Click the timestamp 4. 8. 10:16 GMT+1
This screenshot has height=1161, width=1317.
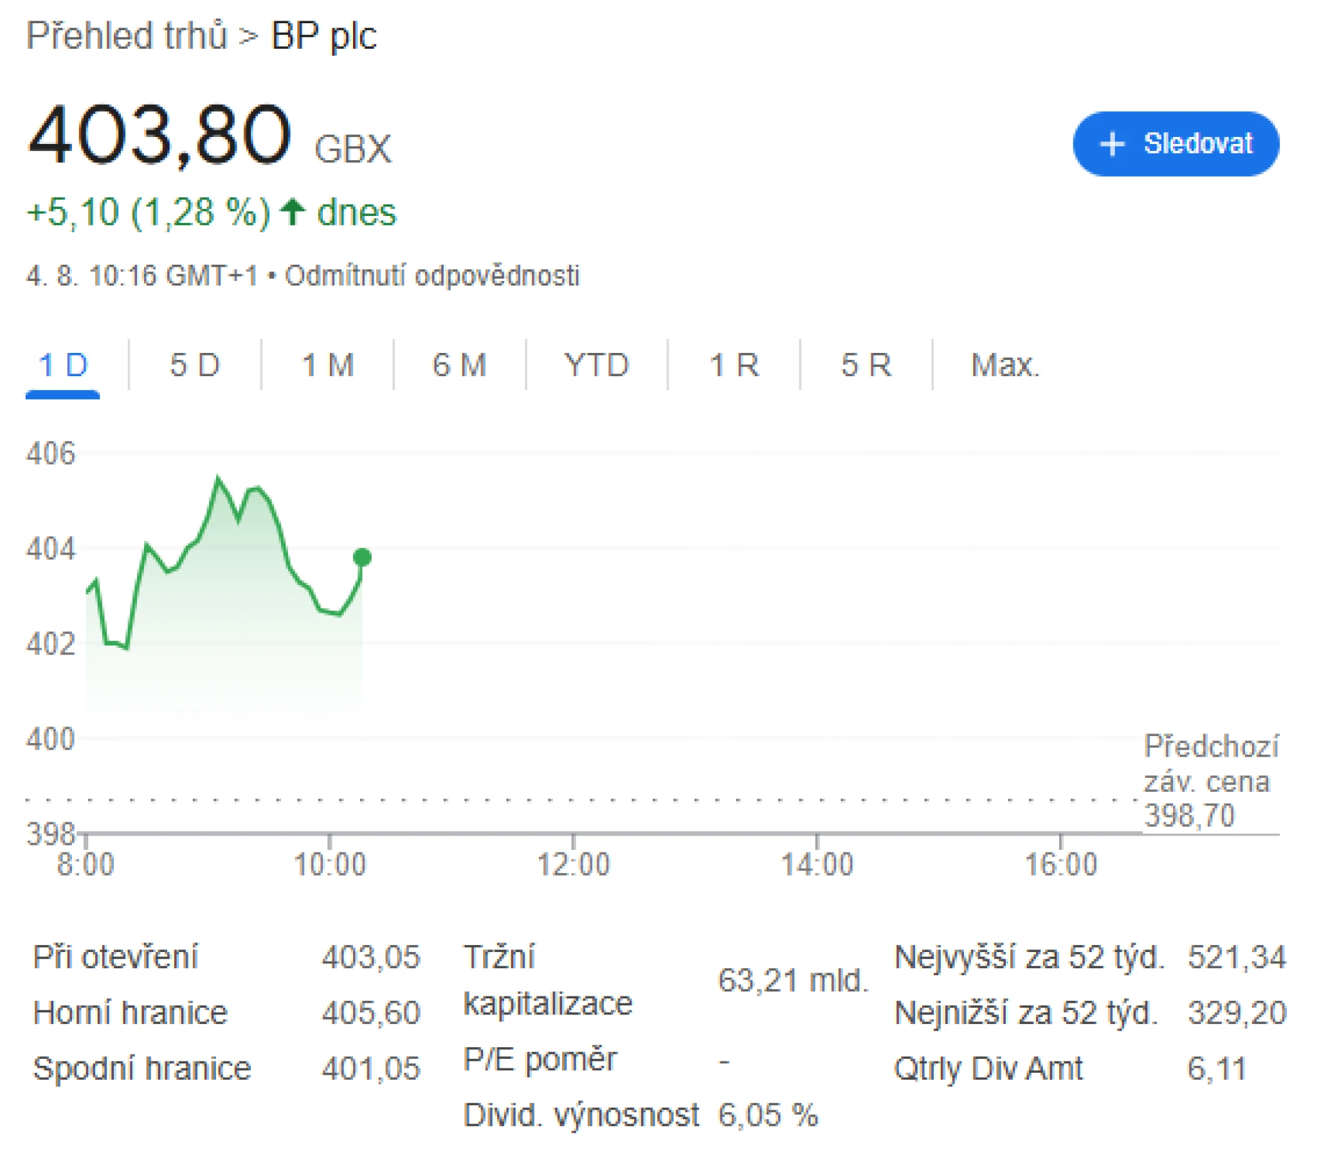coord(141,276)
